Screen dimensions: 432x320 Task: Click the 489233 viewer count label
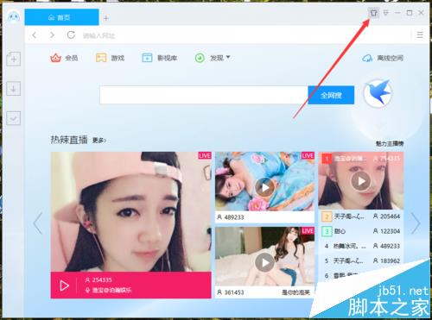231,217
